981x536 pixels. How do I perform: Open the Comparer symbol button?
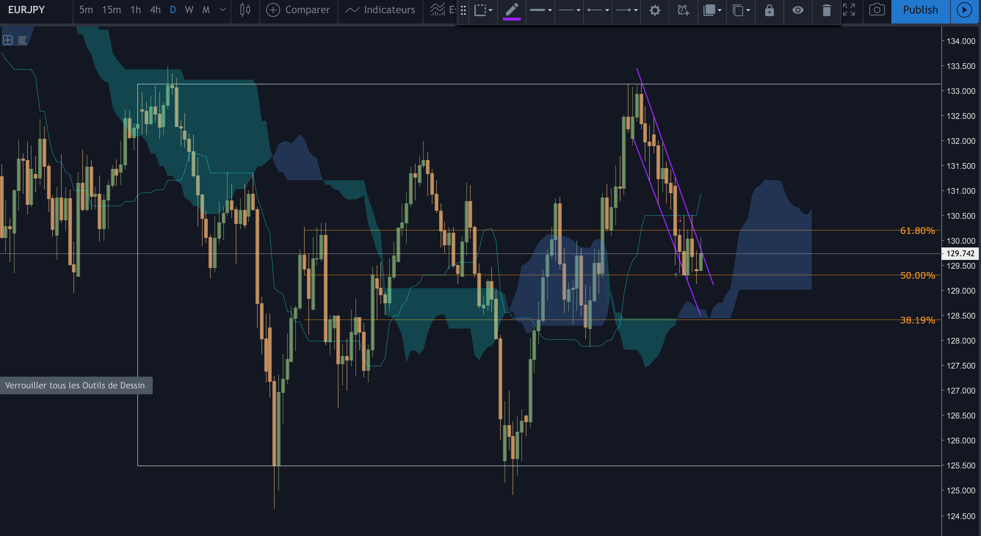298,10
